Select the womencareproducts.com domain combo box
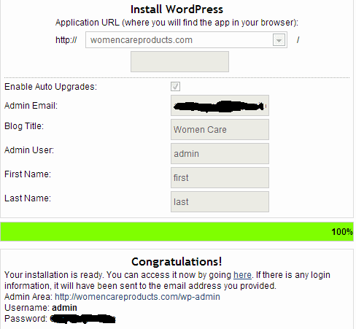The height and width of the screenshot is (329, 356). pos(186,40)
